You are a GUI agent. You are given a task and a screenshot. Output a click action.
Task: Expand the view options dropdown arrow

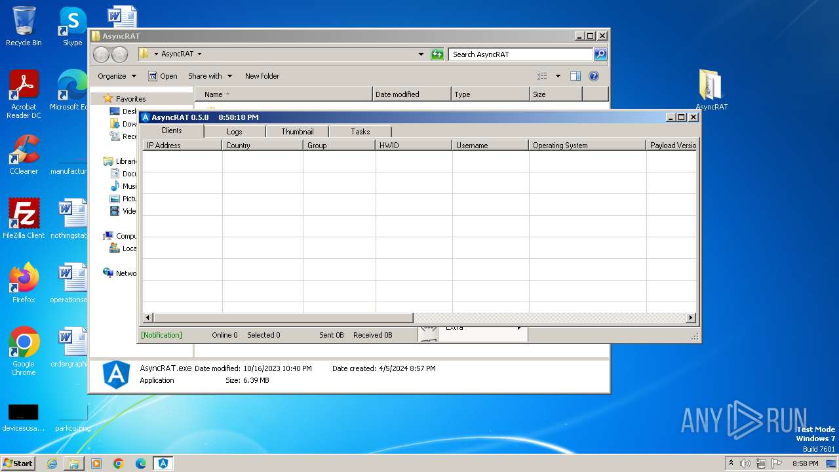point(558,76)
